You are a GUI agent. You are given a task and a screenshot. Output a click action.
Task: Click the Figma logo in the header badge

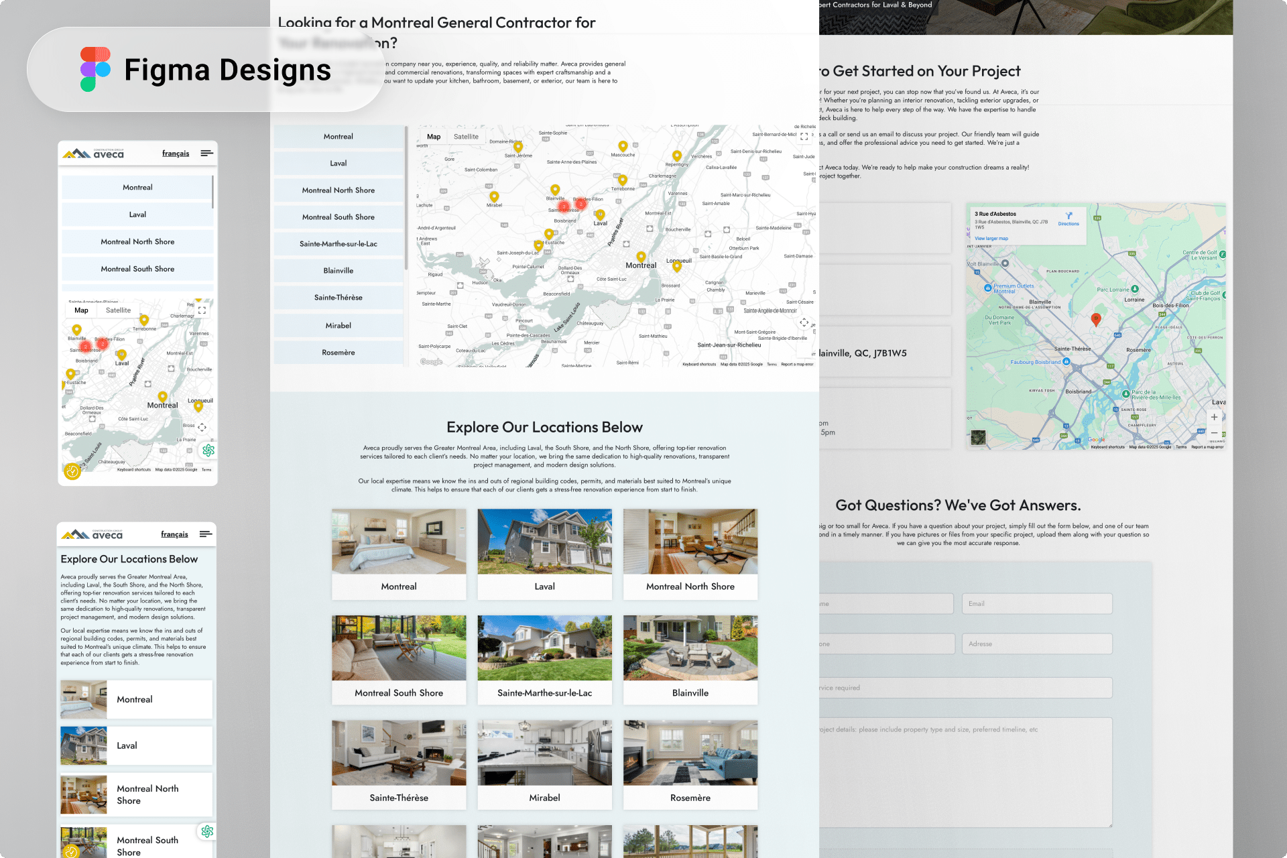pos(95,69)
